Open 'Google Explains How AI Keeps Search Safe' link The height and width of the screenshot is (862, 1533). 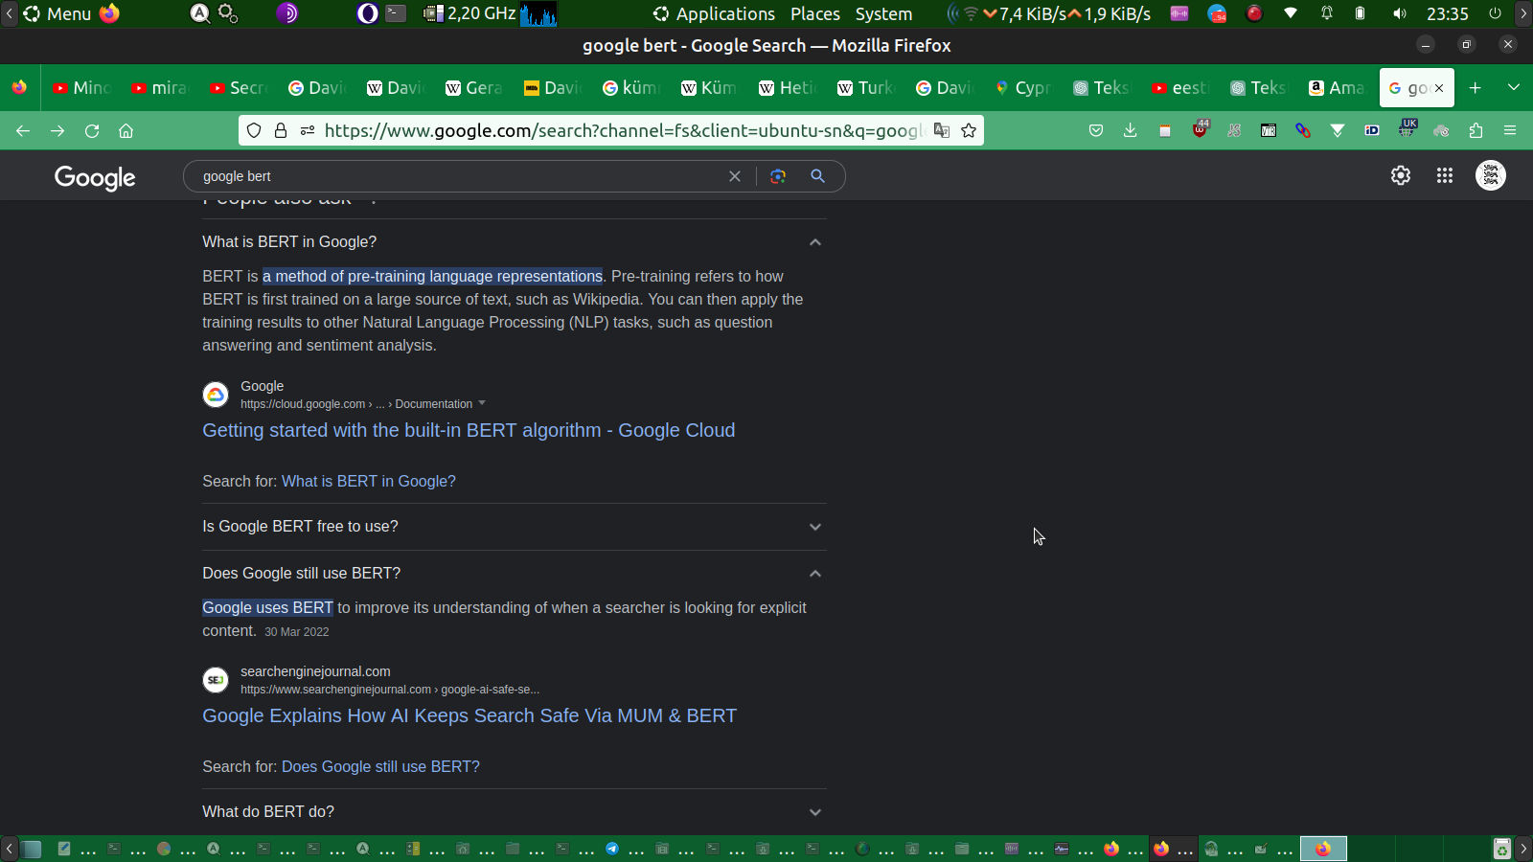[469, 716]
